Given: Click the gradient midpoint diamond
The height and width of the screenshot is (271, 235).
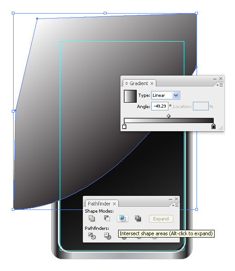Looking at the screenshot, I should click(168, 116).
